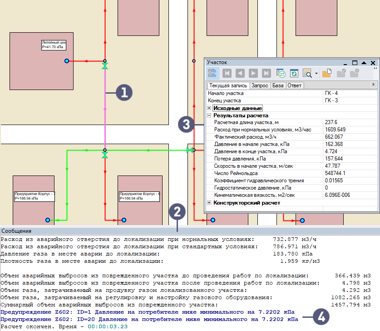The height and width of the screenshot is (331, 380).
Task: Switch to the Текущая запись tab
Action: click(x=228, y=85)
